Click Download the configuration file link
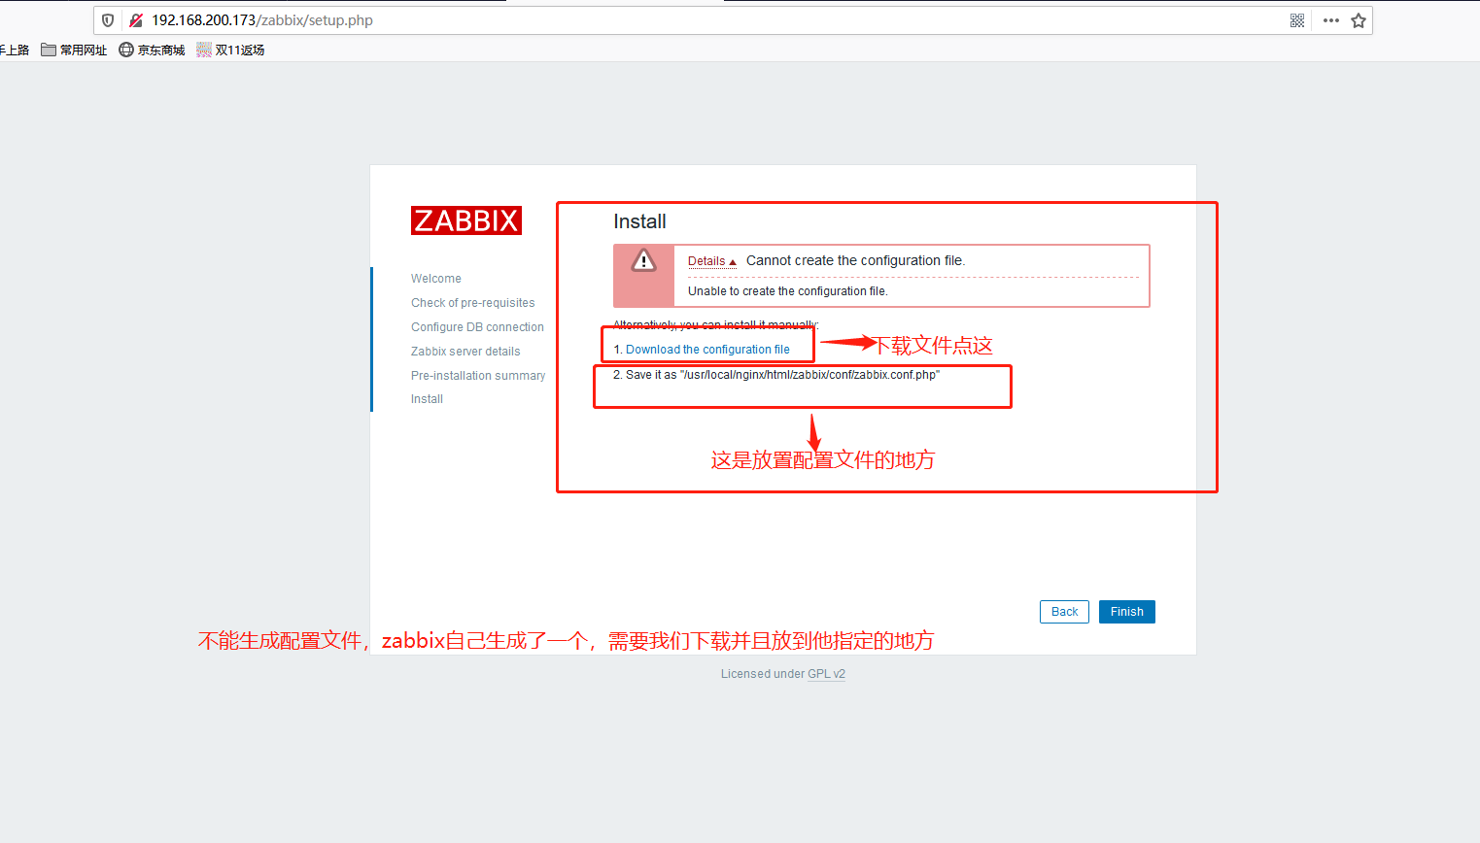The image size is (1480, 843). tap(707, 350)
